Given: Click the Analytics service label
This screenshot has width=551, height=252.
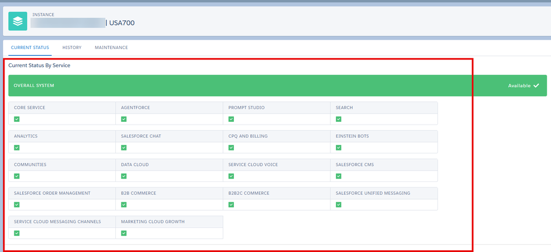Looking at the screenshot, I should click(26, 136).
